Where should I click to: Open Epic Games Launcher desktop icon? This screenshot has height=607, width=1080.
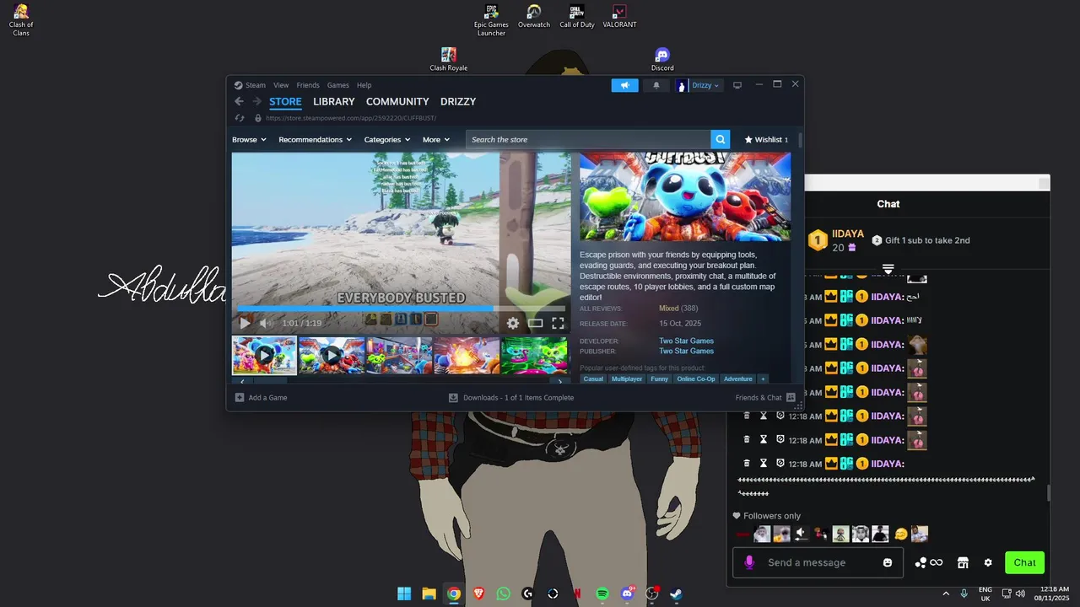491,20
